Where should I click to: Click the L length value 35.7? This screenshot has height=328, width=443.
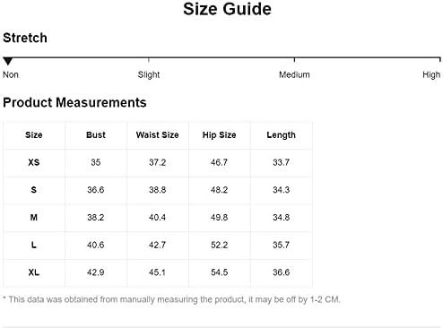[x=281, y=245]
